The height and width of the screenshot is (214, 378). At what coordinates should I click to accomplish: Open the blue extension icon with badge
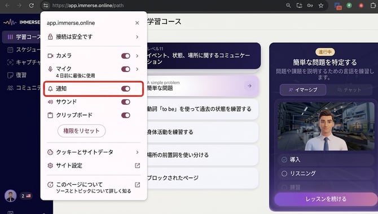338,6
